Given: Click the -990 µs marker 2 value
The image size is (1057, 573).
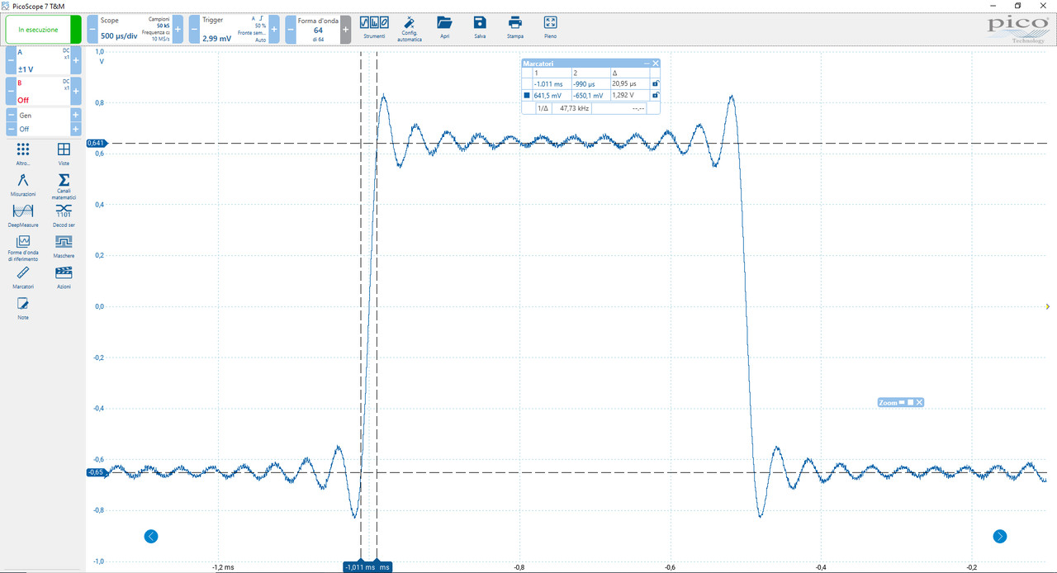Looking at the screenshot, I should [584, 83].
